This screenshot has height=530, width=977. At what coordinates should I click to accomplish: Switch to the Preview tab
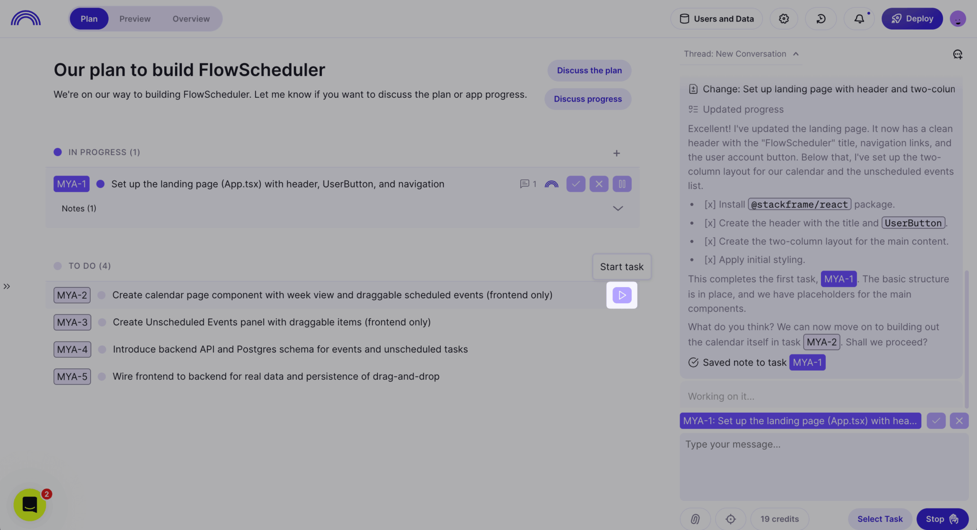pos(135,19)
